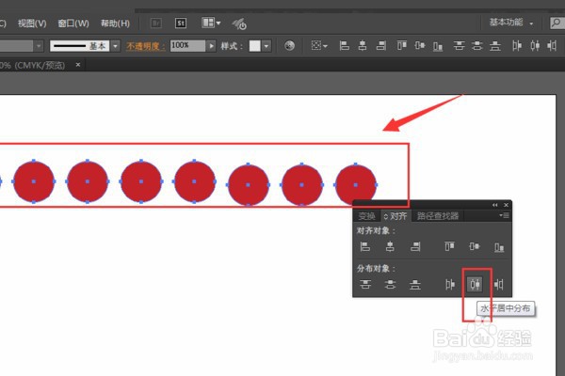The height and width of the screenshot is (376, 565).
Task: Click horizontal align center in the control bar
Action: [x=363, y=46]
